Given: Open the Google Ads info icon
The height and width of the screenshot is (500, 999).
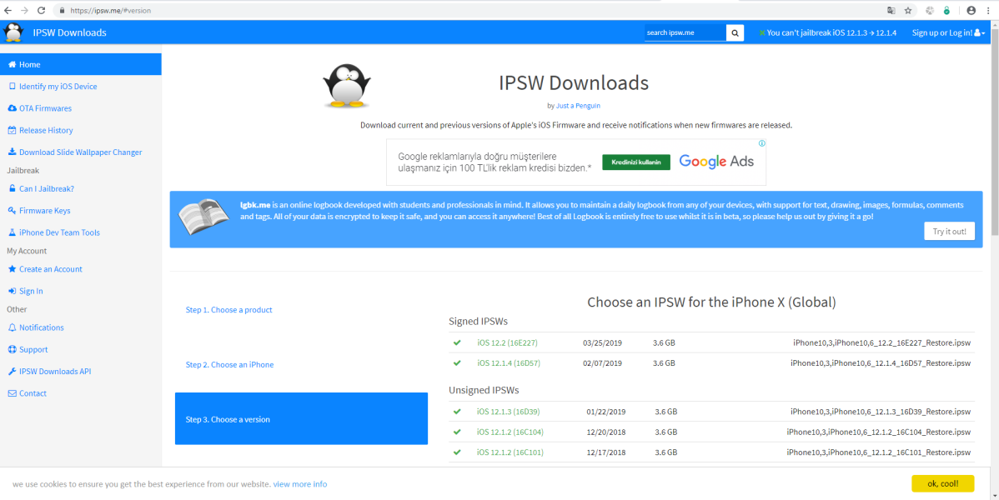Looking at the screenshot, I should pos(761,143).
